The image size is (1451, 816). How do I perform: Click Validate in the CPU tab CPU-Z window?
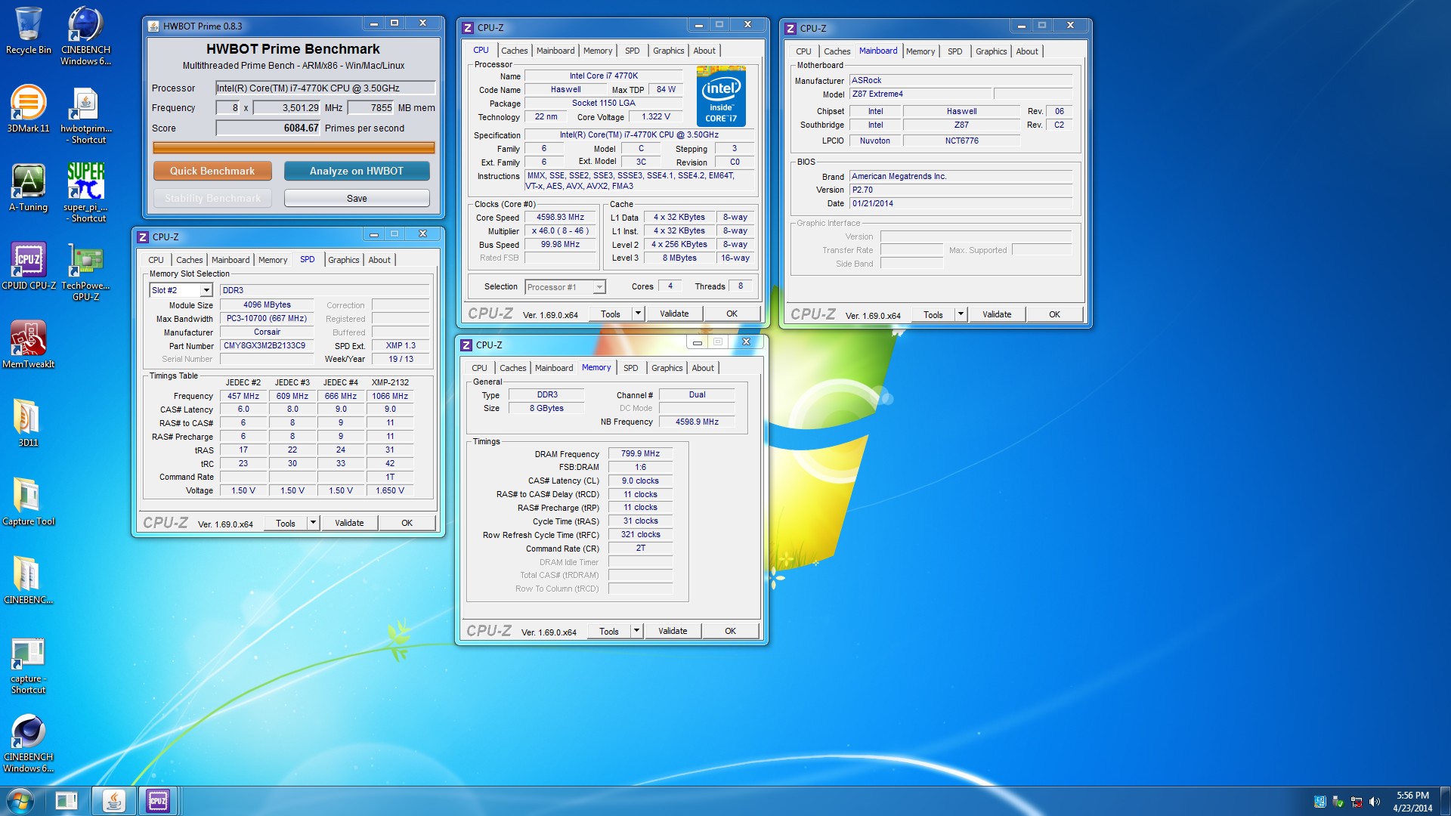pyautogui.click(x=674, y=314)
